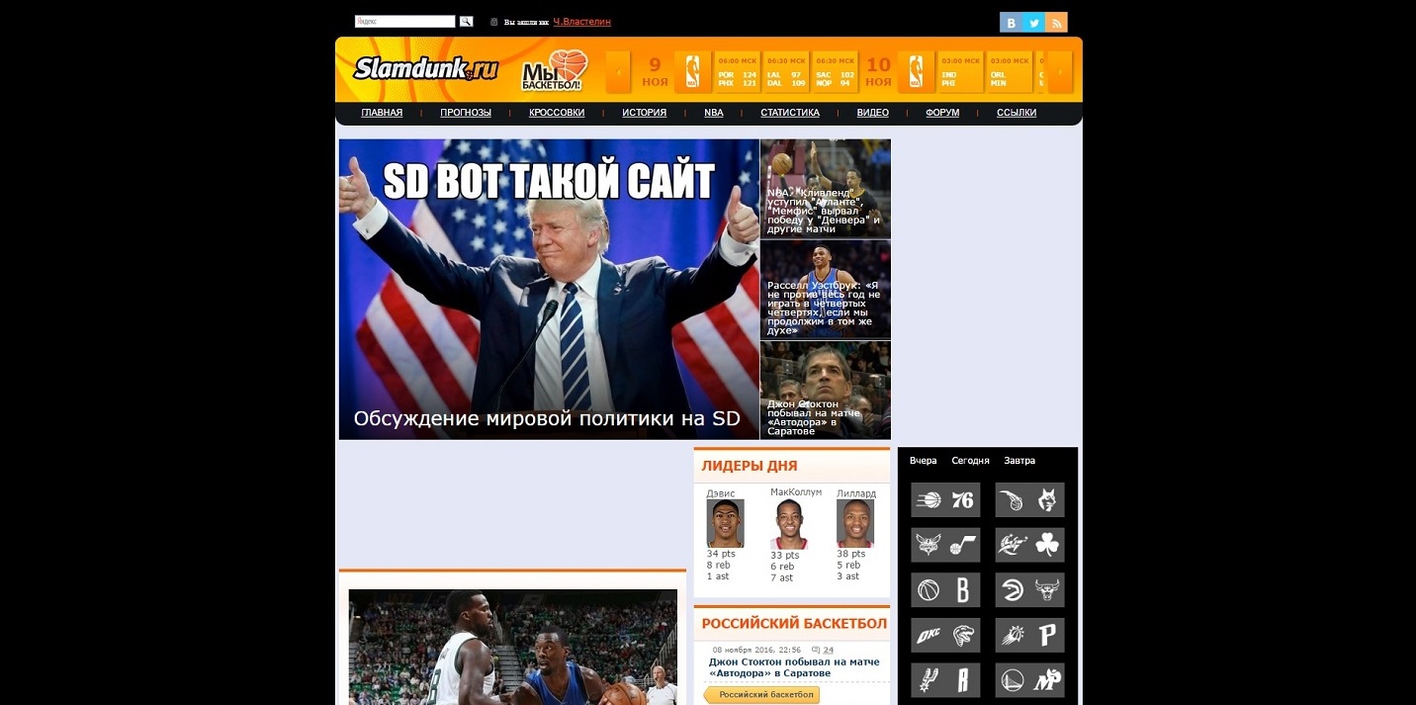The image size is (1416, 705).
Task: Open the ИСТОРИЯ menu item
Action: tap(644, 113)
